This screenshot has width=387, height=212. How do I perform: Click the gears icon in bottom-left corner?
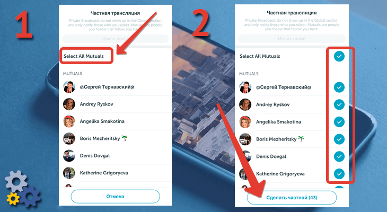coord(22,189)
